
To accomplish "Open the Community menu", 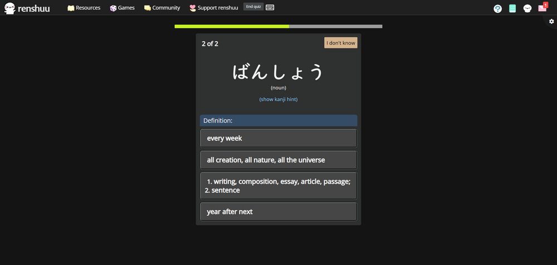I will pyautogui.click(x=162, y=8).
